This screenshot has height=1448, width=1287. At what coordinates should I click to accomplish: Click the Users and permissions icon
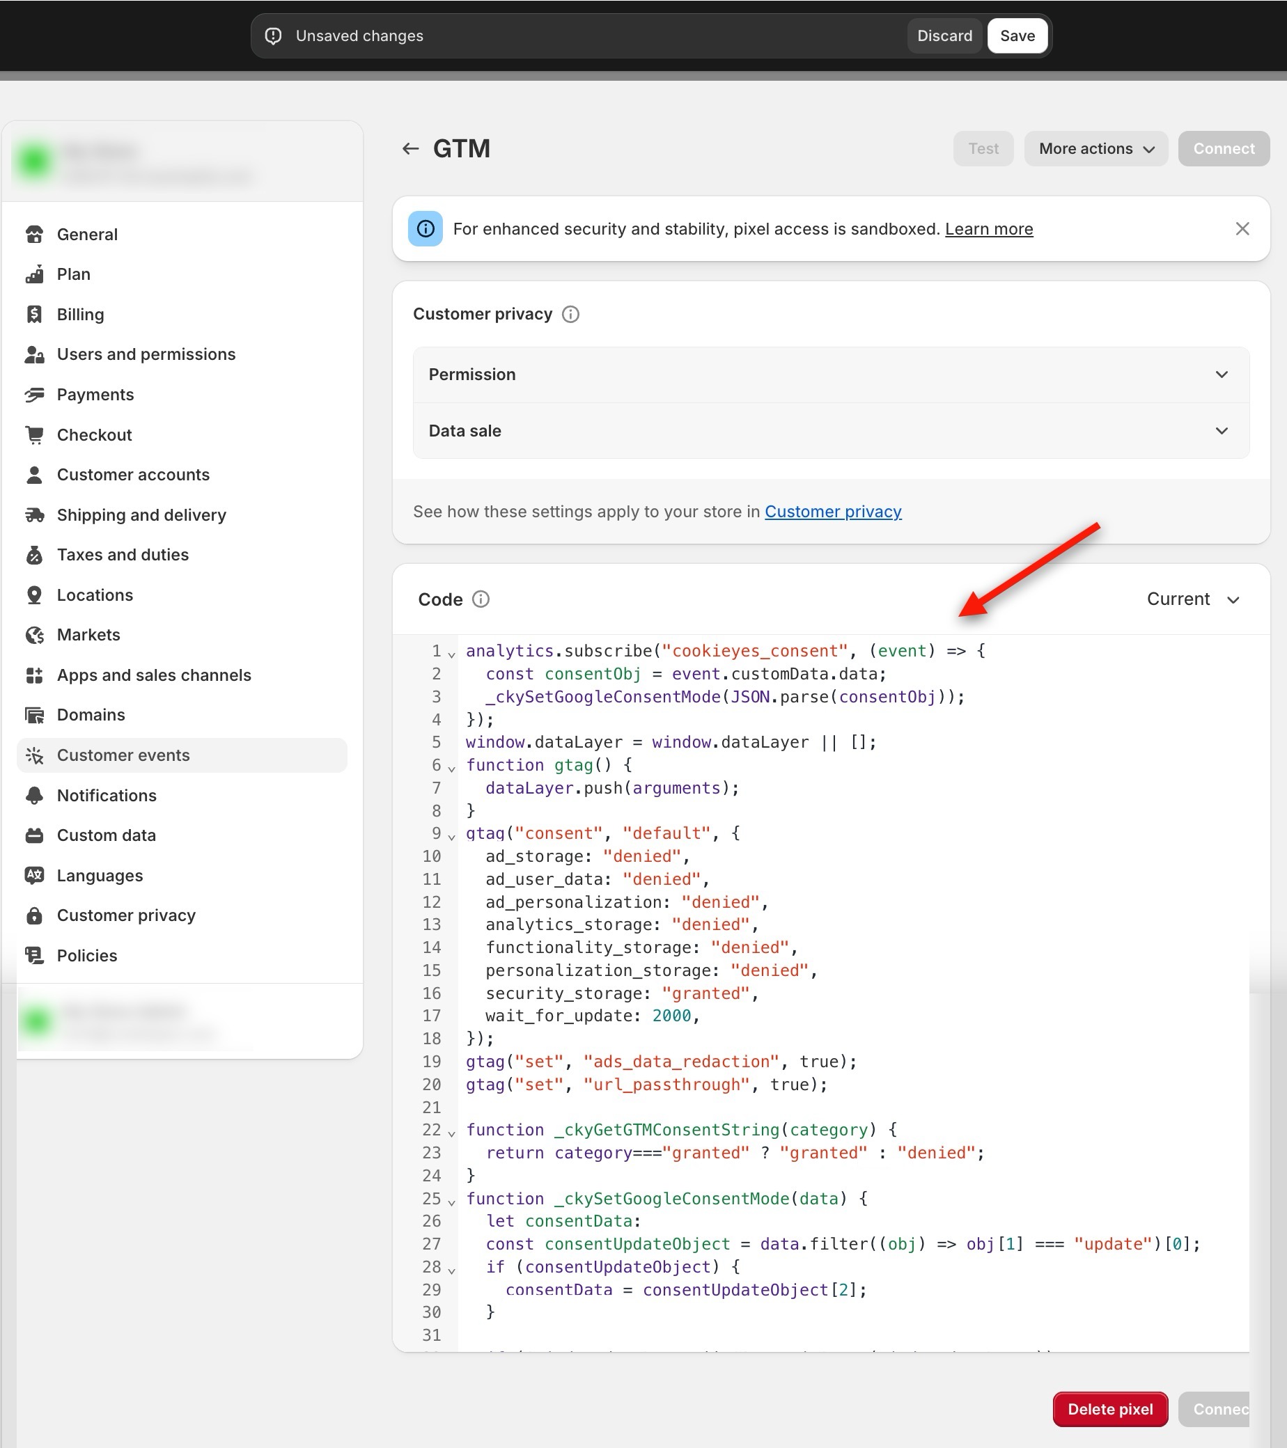pos(34,354)
